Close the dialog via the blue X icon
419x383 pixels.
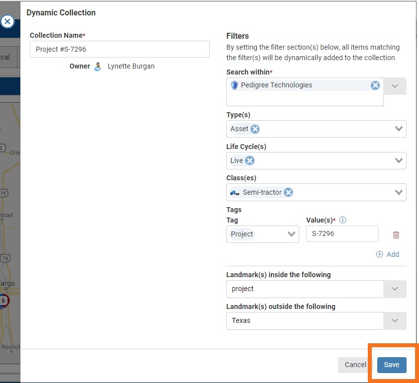point(7,21)
